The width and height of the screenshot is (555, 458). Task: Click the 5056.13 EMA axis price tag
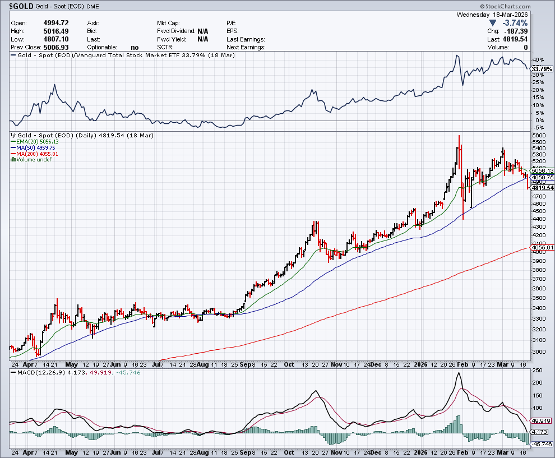(542, 170)
